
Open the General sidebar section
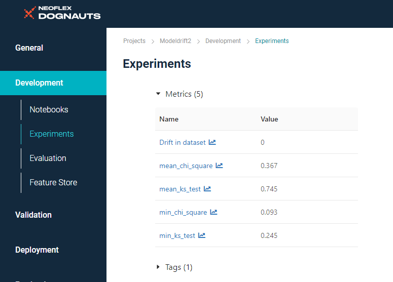tap(29, 48)
